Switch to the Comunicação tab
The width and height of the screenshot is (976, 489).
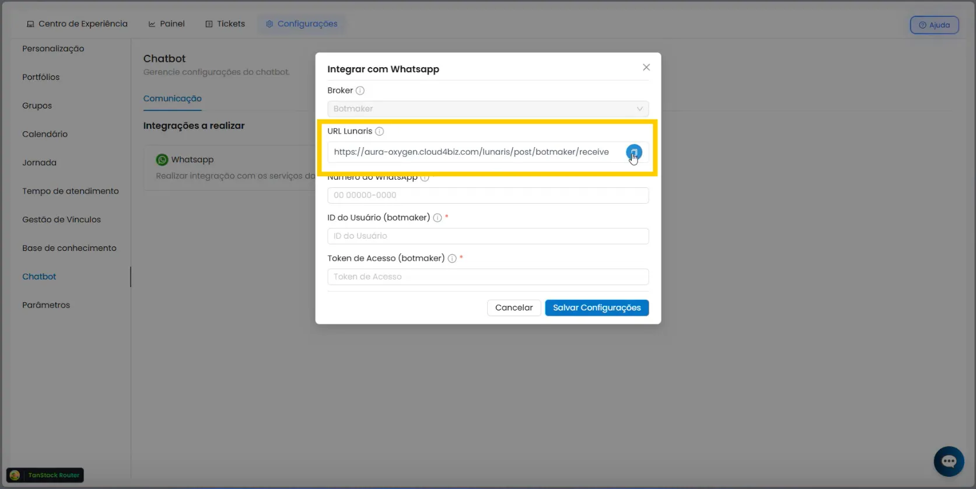173,99
